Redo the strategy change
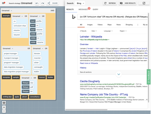 click(42, 3)
